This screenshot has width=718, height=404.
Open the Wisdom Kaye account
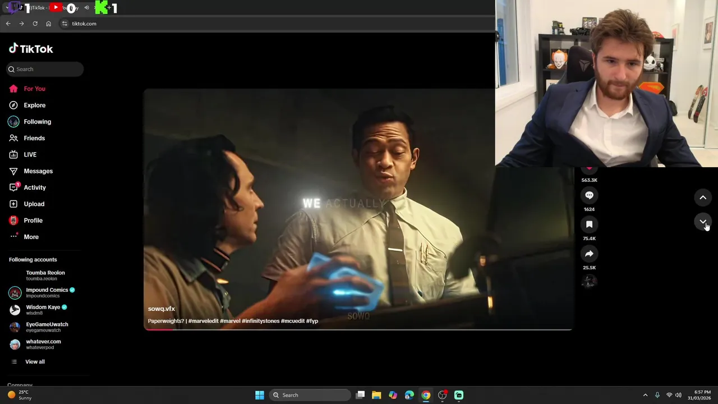click(38, 310)
